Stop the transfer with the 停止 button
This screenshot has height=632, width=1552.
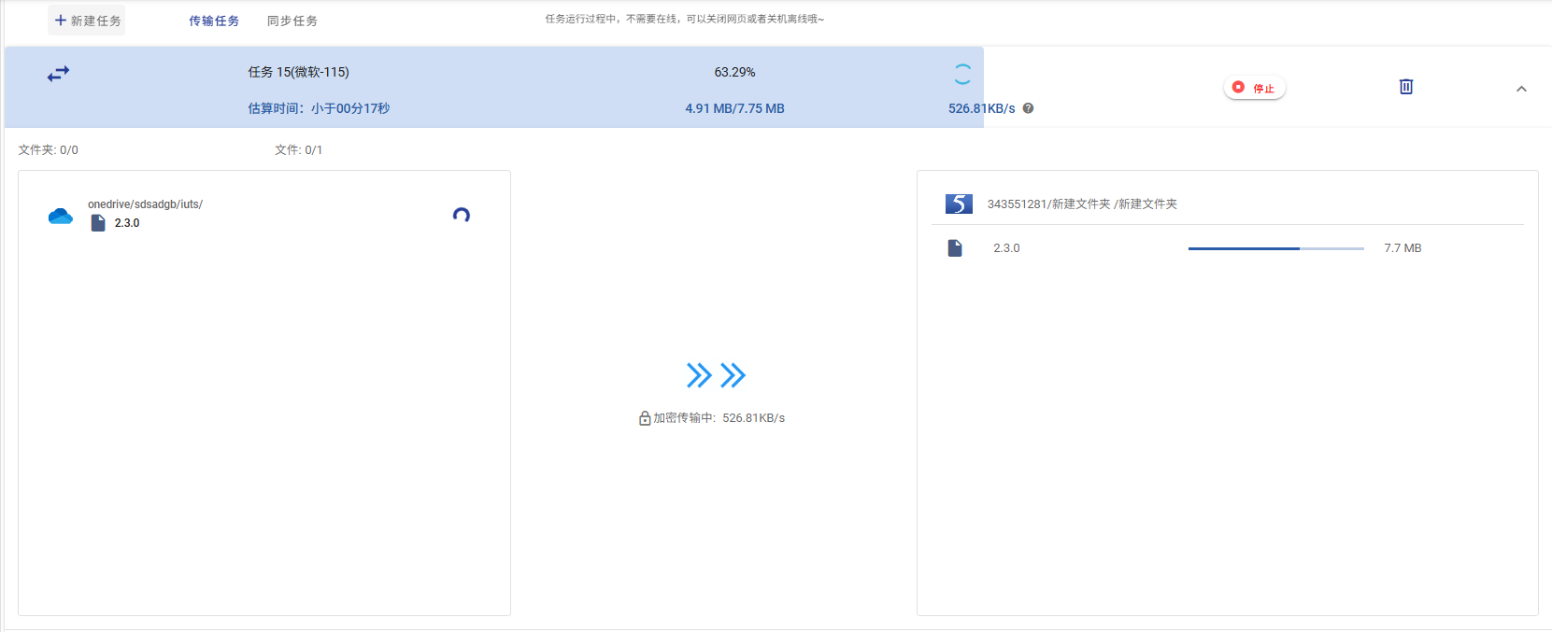coord(1255,88)
